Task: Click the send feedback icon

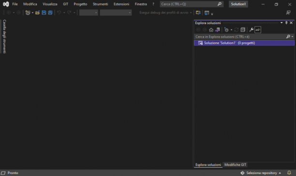Action: click(288, 13)
